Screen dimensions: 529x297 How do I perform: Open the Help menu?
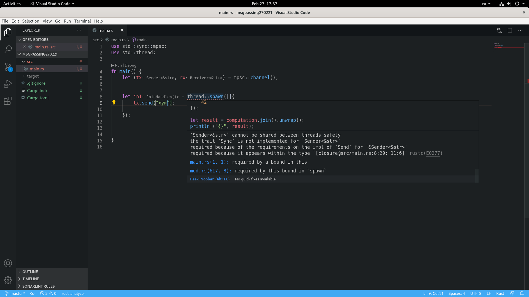tap(98, 21)
